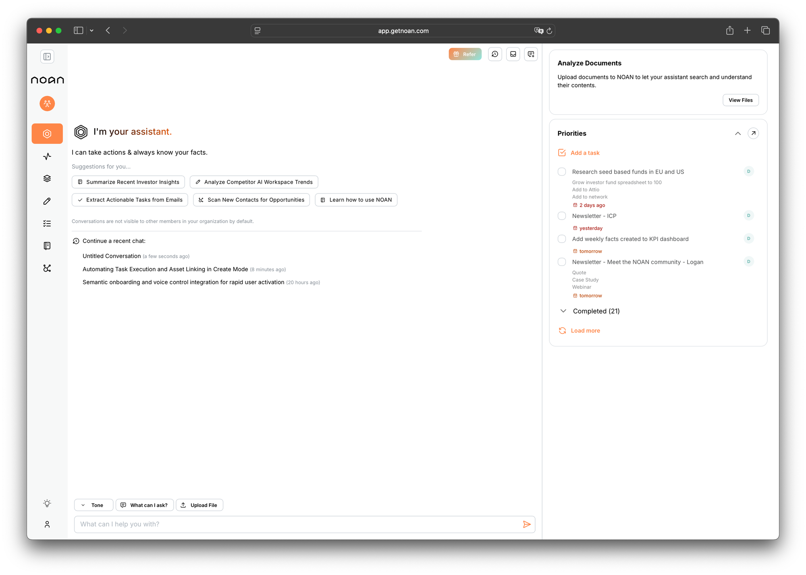This screenshot has width=806, height=575.
Task: Click the Refer gift button
Action: 465,54
